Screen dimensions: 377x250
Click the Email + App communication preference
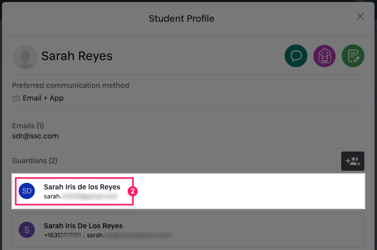43,98
